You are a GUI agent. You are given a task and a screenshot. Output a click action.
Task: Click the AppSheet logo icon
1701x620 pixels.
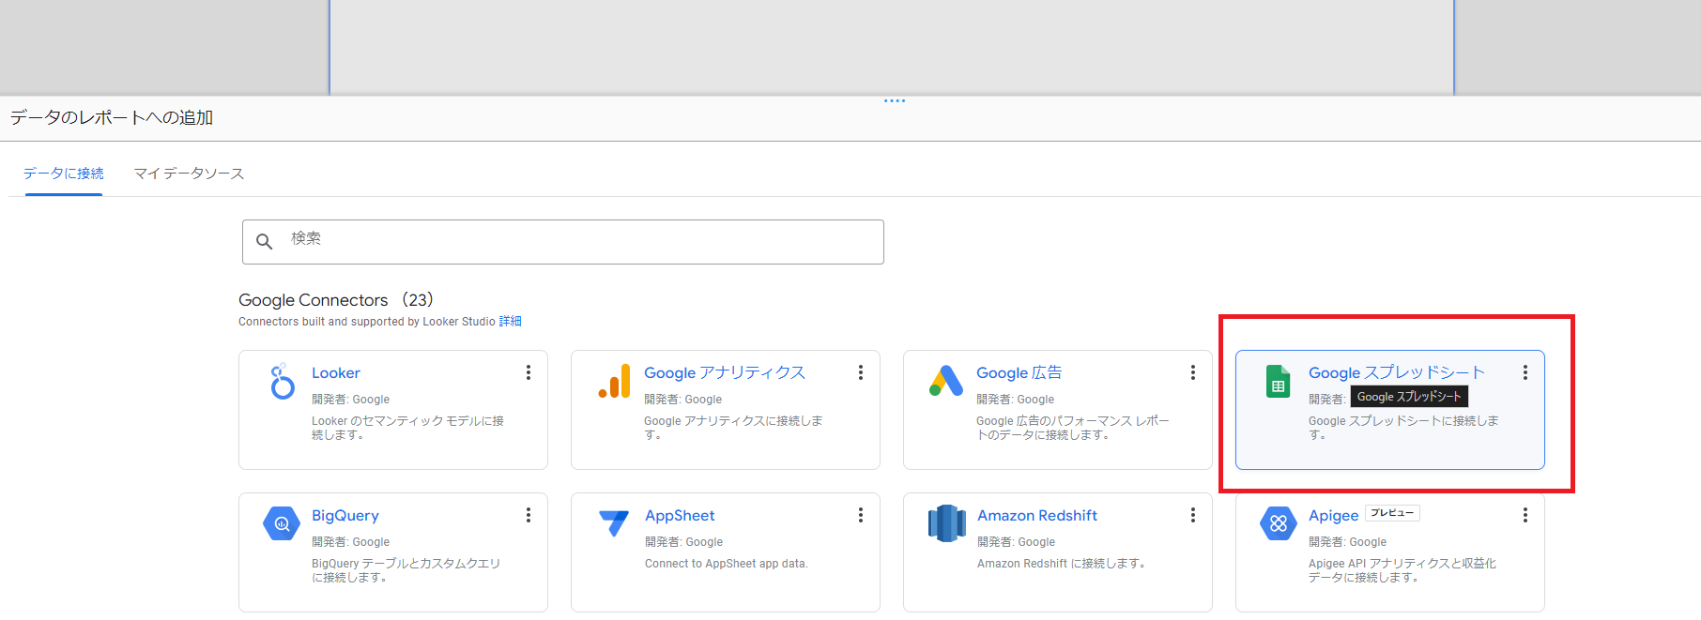(x=614, y=522)
